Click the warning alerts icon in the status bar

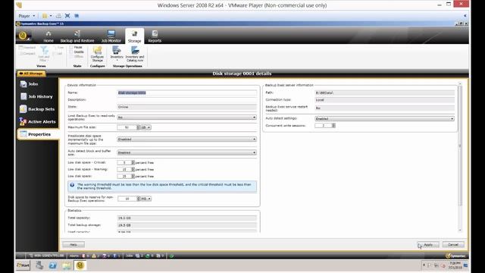(94, 256)
